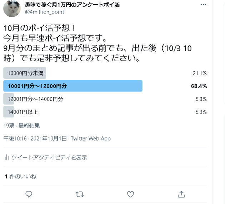Click the 68.4% result percentage
Image resolution: width=225 pixels, height=204 pixels.
pyautogui.click(x=199, y=86)
